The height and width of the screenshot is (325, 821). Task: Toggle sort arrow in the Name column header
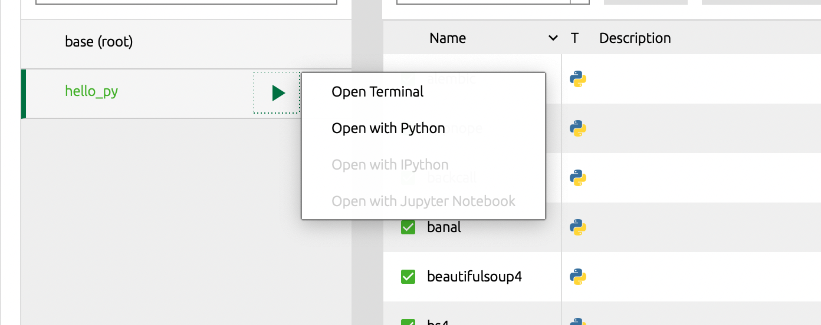(553, 38)
